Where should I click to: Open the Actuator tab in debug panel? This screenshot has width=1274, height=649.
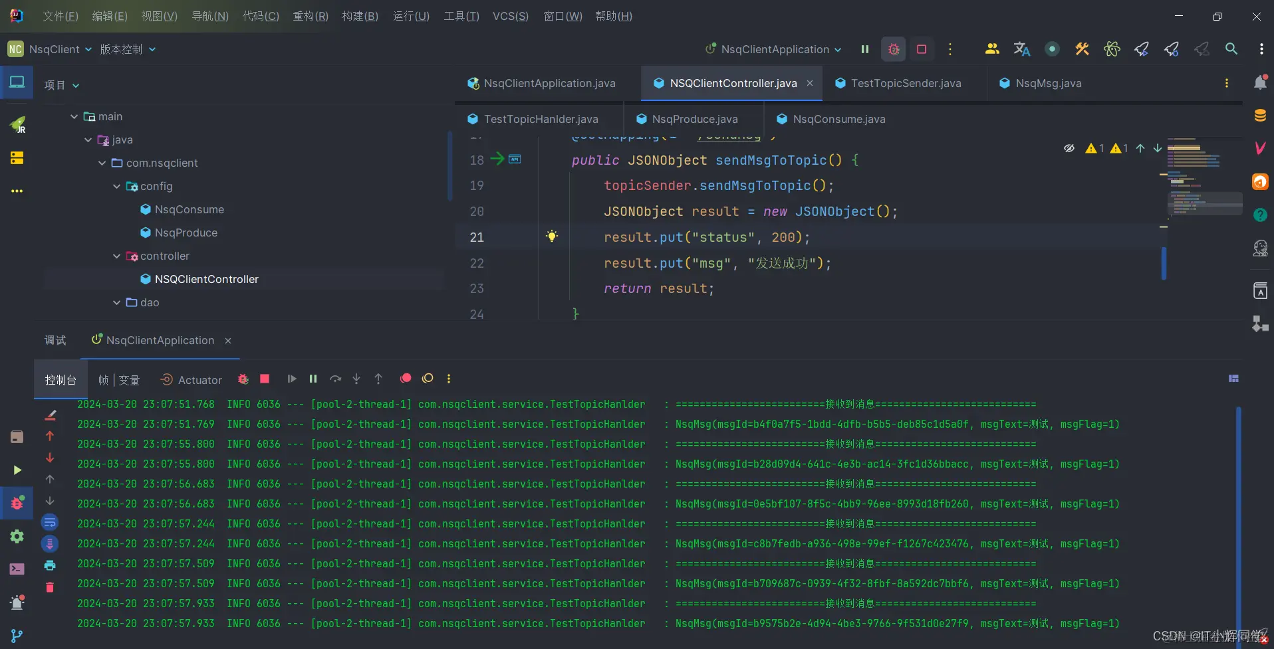(x=191, y=380)
